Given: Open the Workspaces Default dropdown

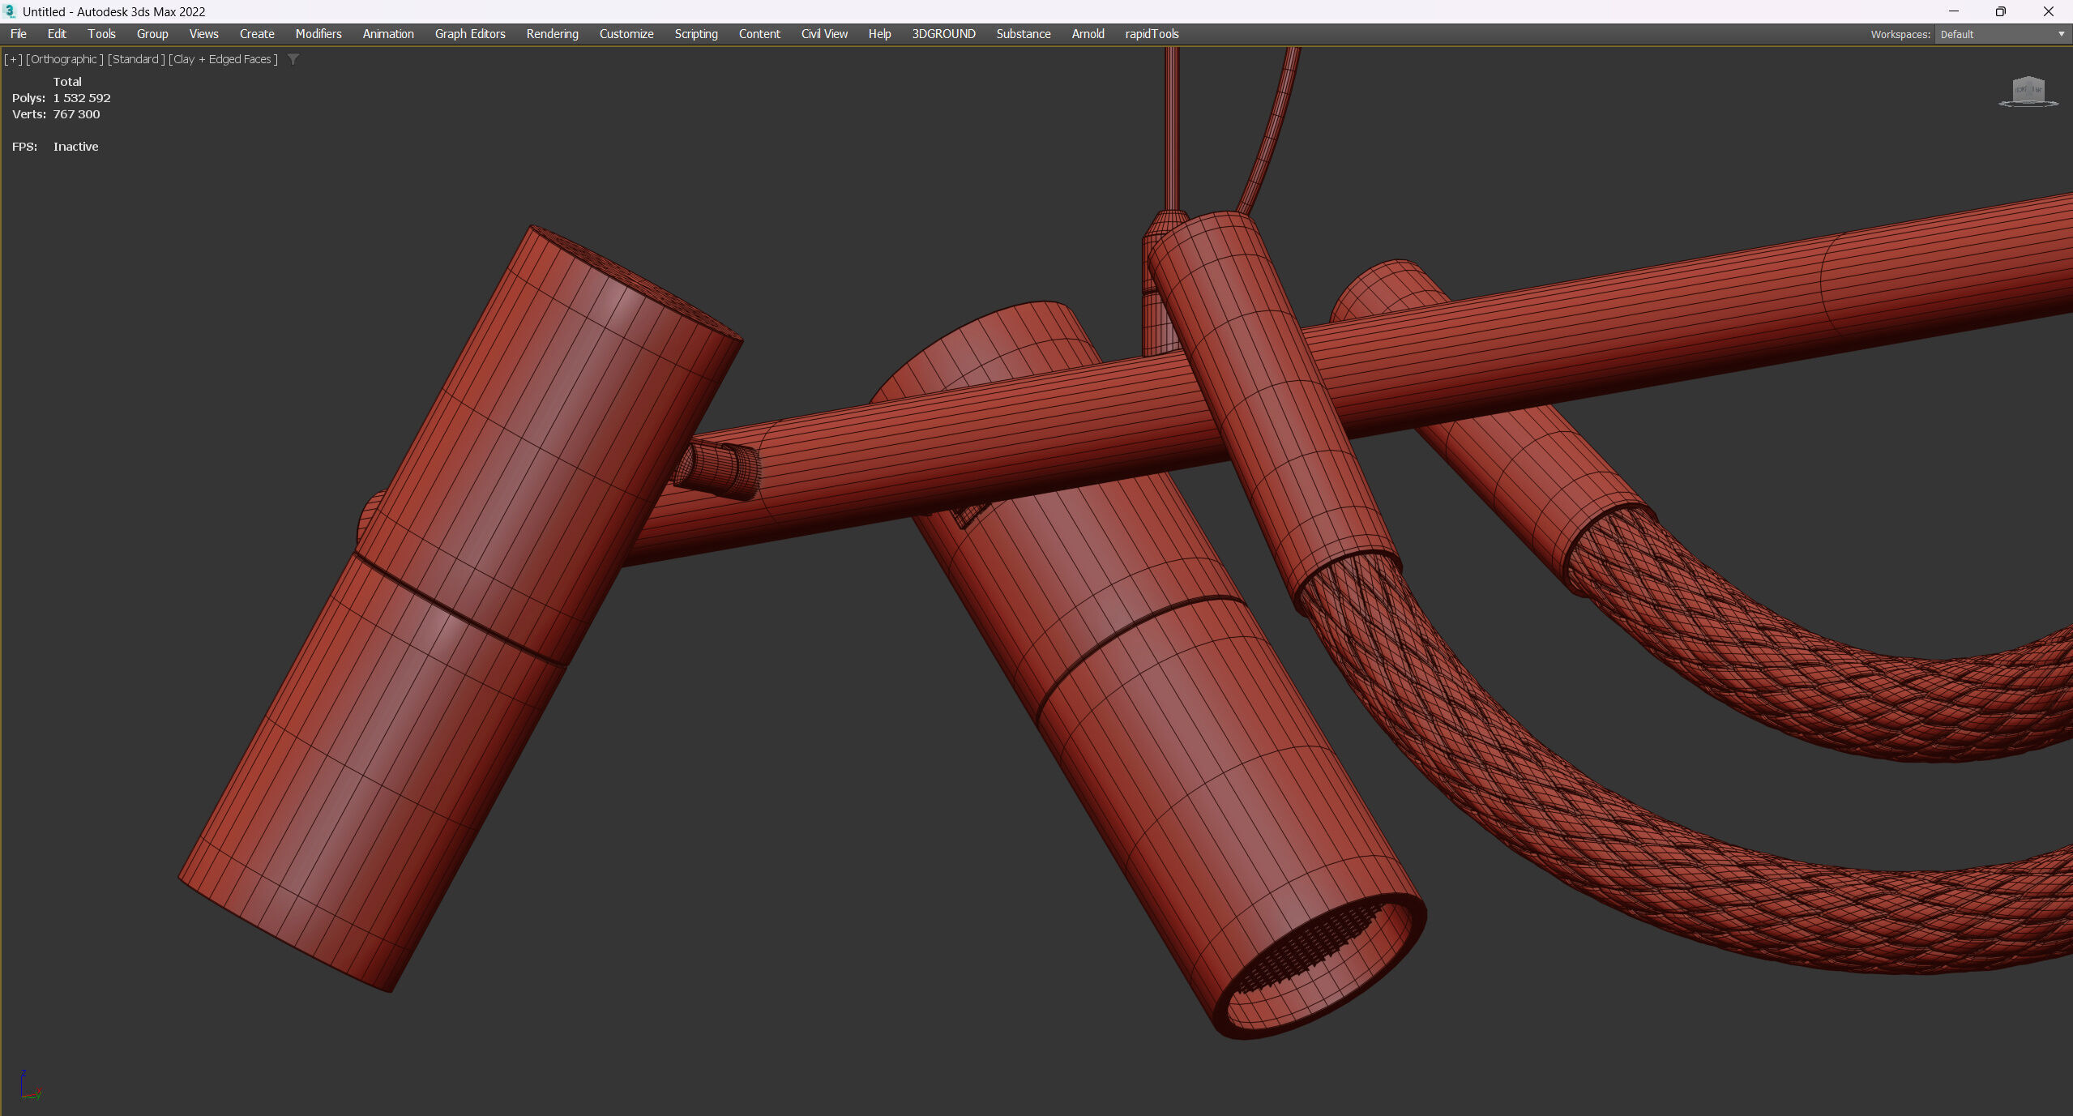Looking at the screenshot, I should point(2002,34).
